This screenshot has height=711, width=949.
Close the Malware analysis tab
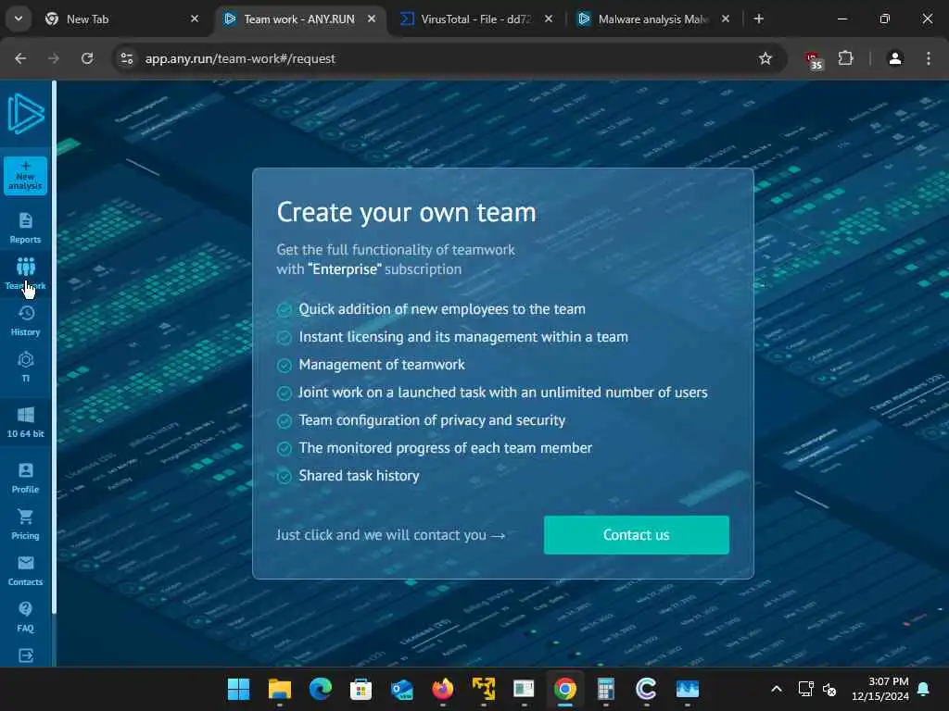tap(725, 19)
